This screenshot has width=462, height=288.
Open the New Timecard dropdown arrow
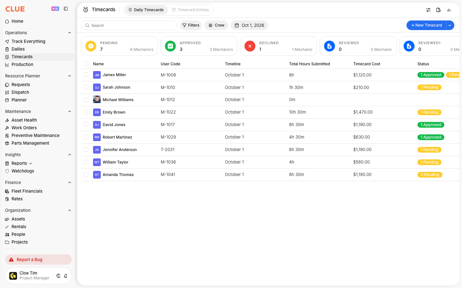(x=450, y=25)
